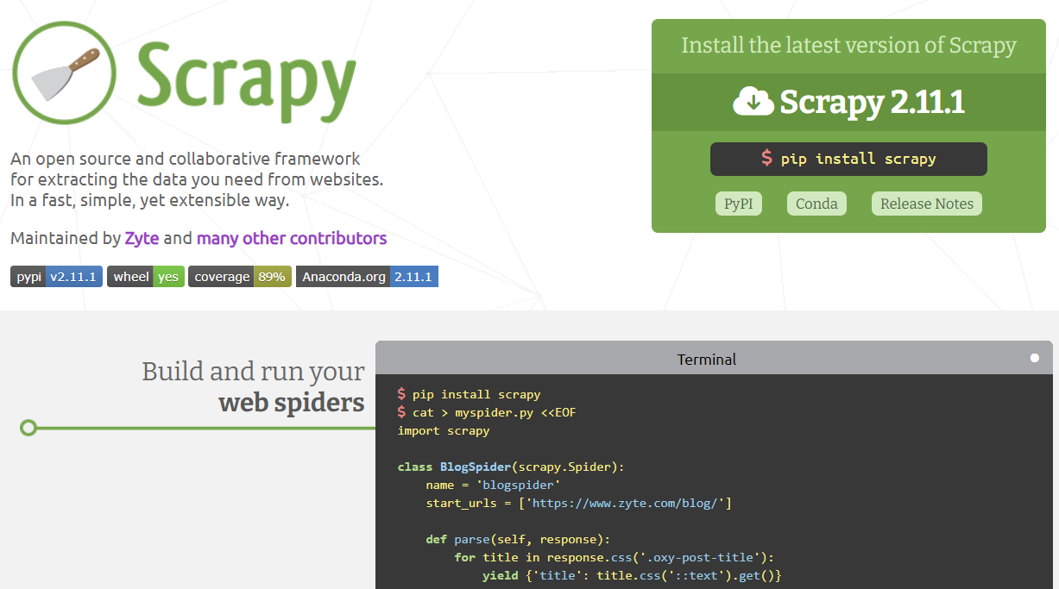
Task: Open the Release Notes button
Action: (x=927, y=204)
